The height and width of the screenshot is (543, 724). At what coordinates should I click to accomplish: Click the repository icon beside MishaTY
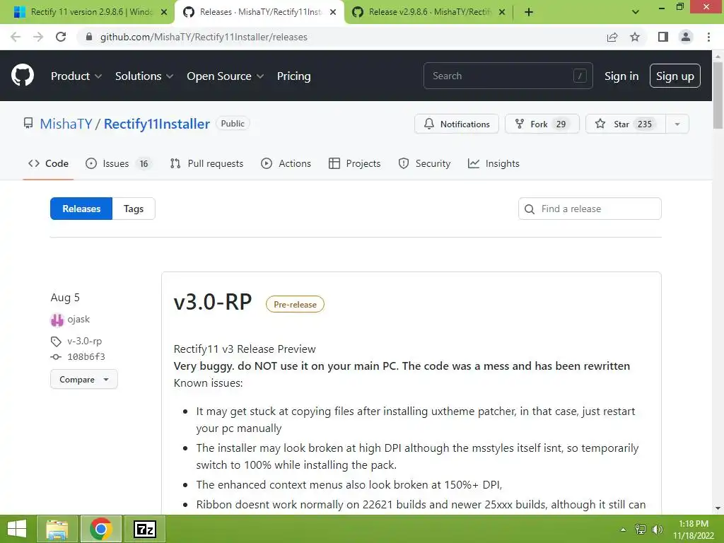[x=28, y=123]
